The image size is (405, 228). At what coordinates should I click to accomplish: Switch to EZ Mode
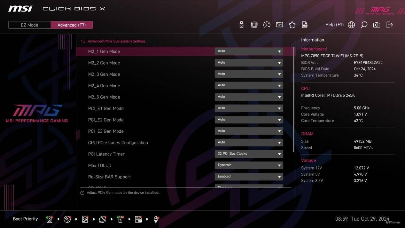point(29,25)
